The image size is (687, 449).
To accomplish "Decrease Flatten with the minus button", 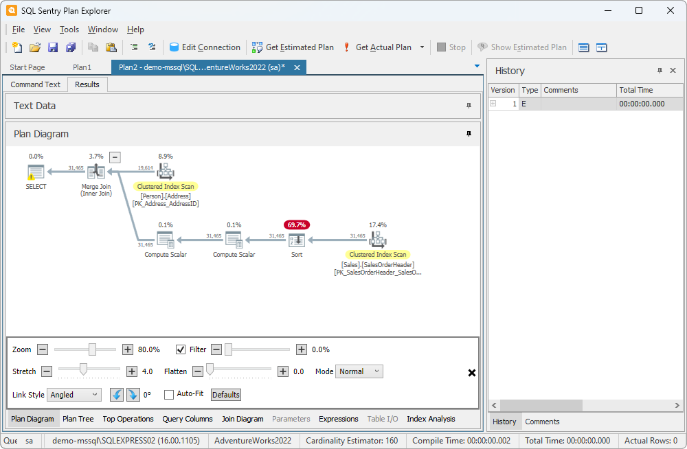I will tap(198, 371).
